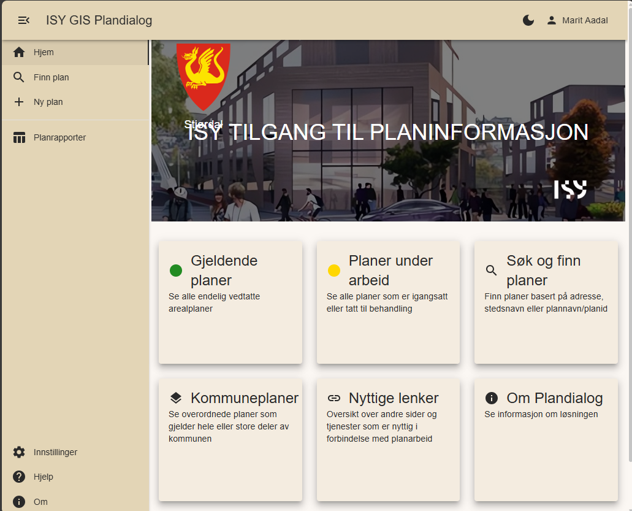Click the info icon on the Om Plandialog card
The image size is (632, 511).
point(492,398)
